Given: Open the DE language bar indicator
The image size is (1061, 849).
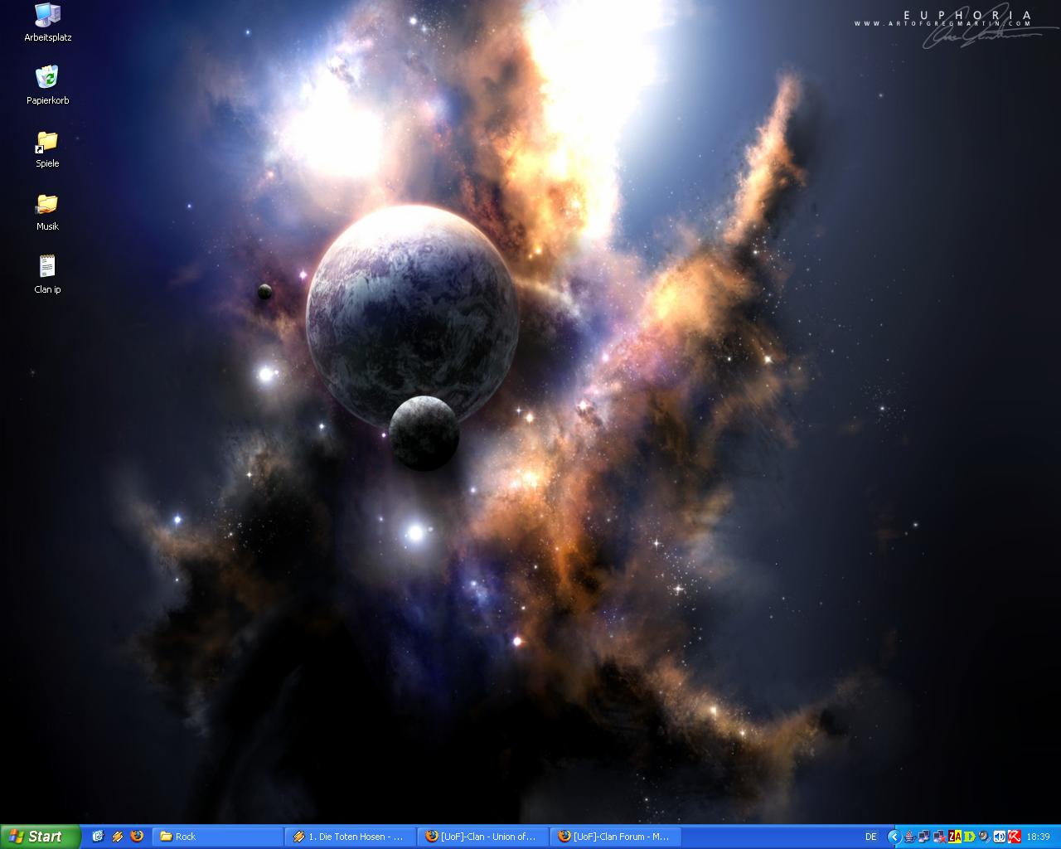Looking at the screenshot, I should click(x=871, y=837).
